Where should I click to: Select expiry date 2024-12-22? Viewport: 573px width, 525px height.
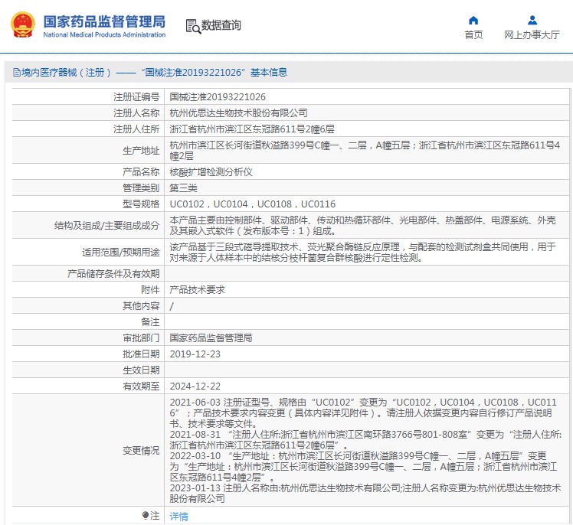pos(195,386)
